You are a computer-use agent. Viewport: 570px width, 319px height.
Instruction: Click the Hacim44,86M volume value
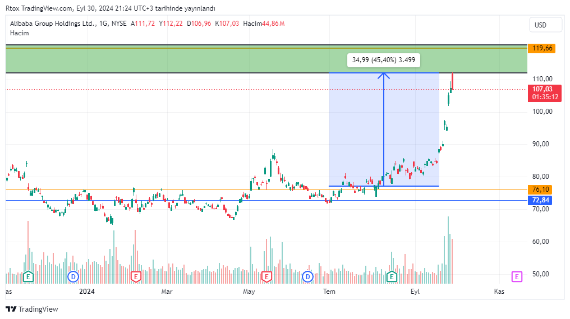pos(264,24)
